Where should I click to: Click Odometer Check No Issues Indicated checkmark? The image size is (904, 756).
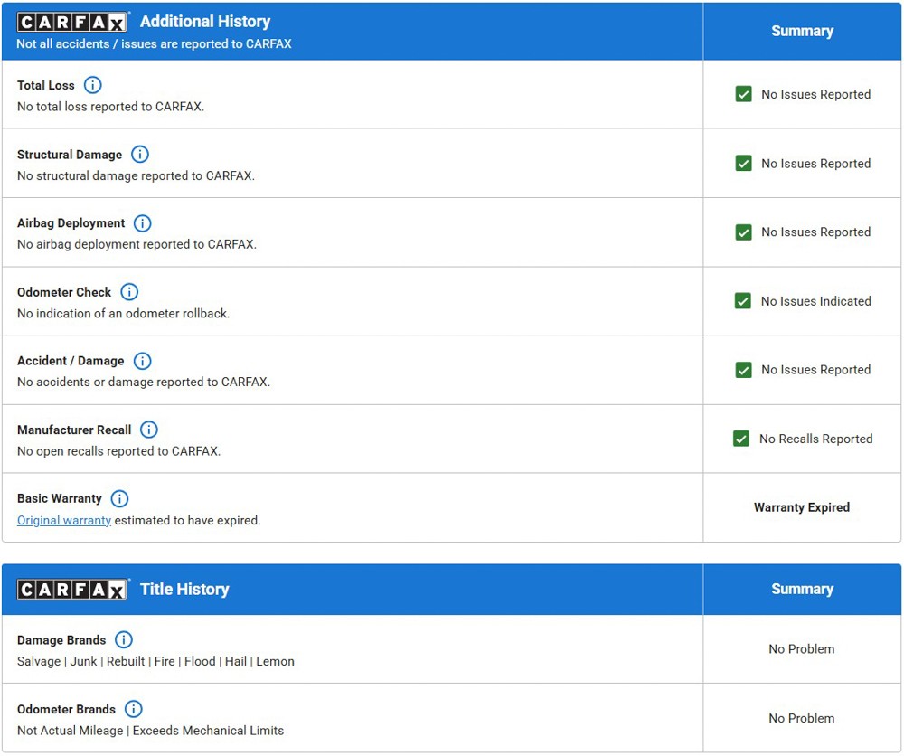743,301
